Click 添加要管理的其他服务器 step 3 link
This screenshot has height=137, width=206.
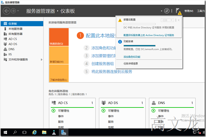(x=104, y=56)
